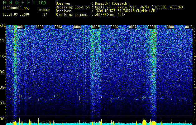Click time marker 0907
The width and height of the screenshot is (196, 125).
(x=133, y=27)
